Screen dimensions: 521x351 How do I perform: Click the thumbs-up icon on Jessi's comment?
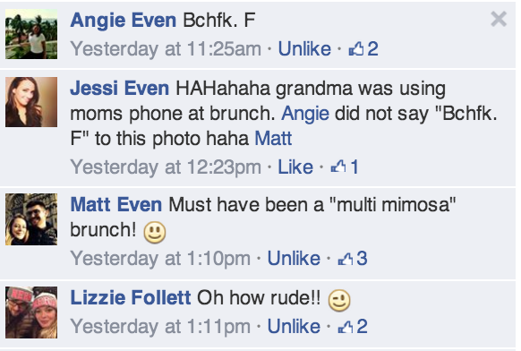pos(338,167)
